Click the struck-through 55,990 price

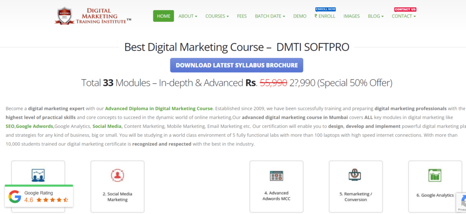click(274, 83)
